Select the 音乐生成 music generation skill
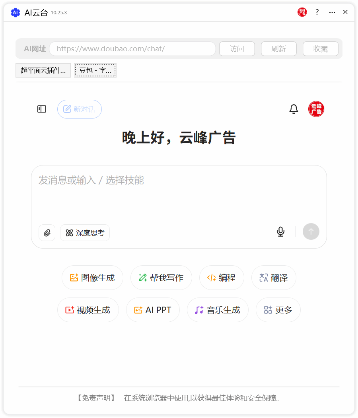 [218, 310]
